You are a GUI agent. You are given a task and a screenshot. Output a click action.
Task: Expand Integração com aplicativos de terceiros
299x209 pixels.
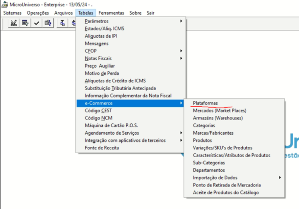(131, 140)
